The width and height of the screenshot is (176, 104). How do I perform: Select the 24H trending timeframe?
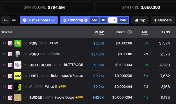(x=123, y=20)
